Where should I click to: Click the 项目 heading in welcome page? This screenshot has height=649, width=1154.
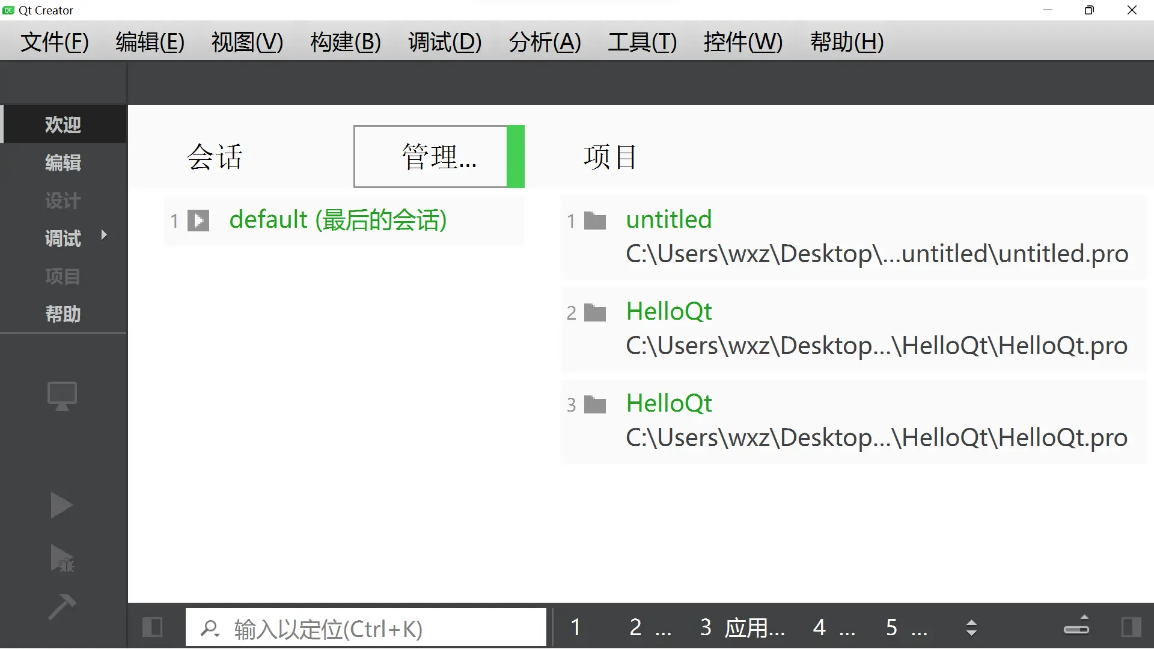point(610,157)
